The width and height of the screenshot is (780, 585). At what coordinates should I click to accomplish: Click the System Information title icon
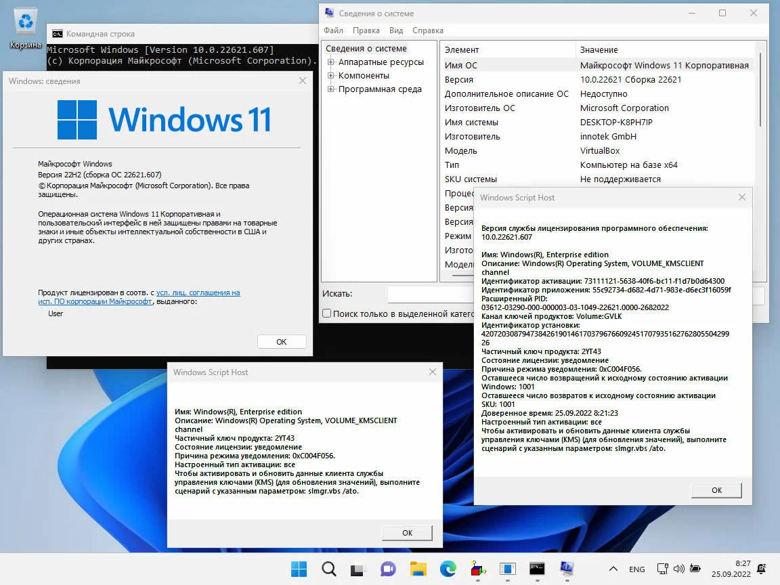(329, 13)
